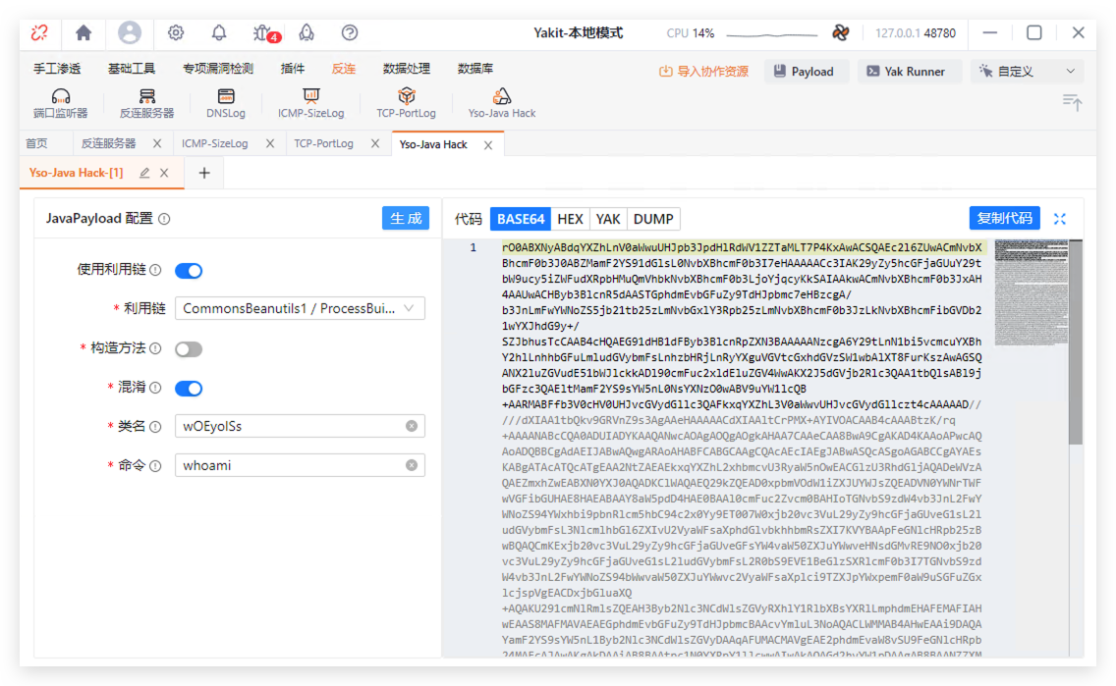The image size is (1116, 686).
Task: Click the home icon in title bar
Action: point(84,32)
